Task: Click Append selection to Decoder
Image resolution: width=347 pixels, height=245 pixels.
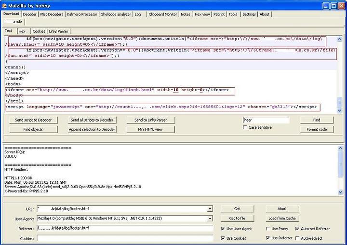Action: (92, 129)
